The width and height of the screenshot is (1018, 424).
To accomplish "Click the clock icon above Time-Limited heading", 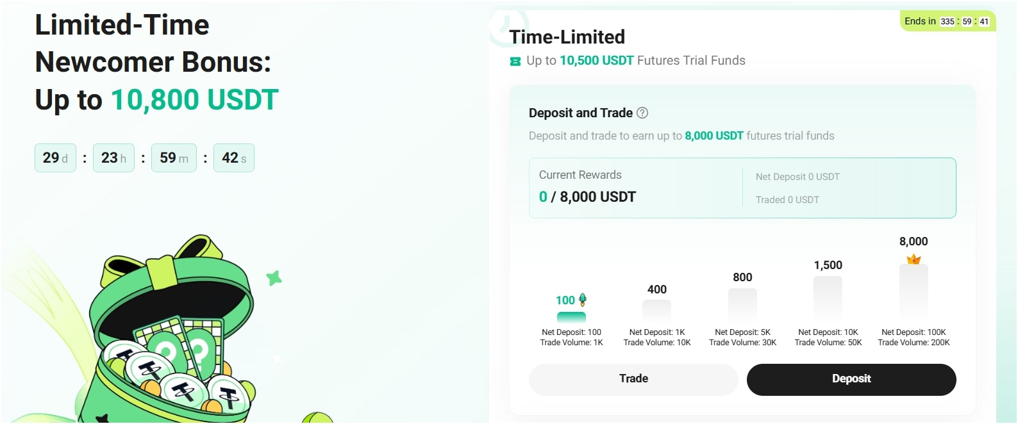I will pos(508,26).
